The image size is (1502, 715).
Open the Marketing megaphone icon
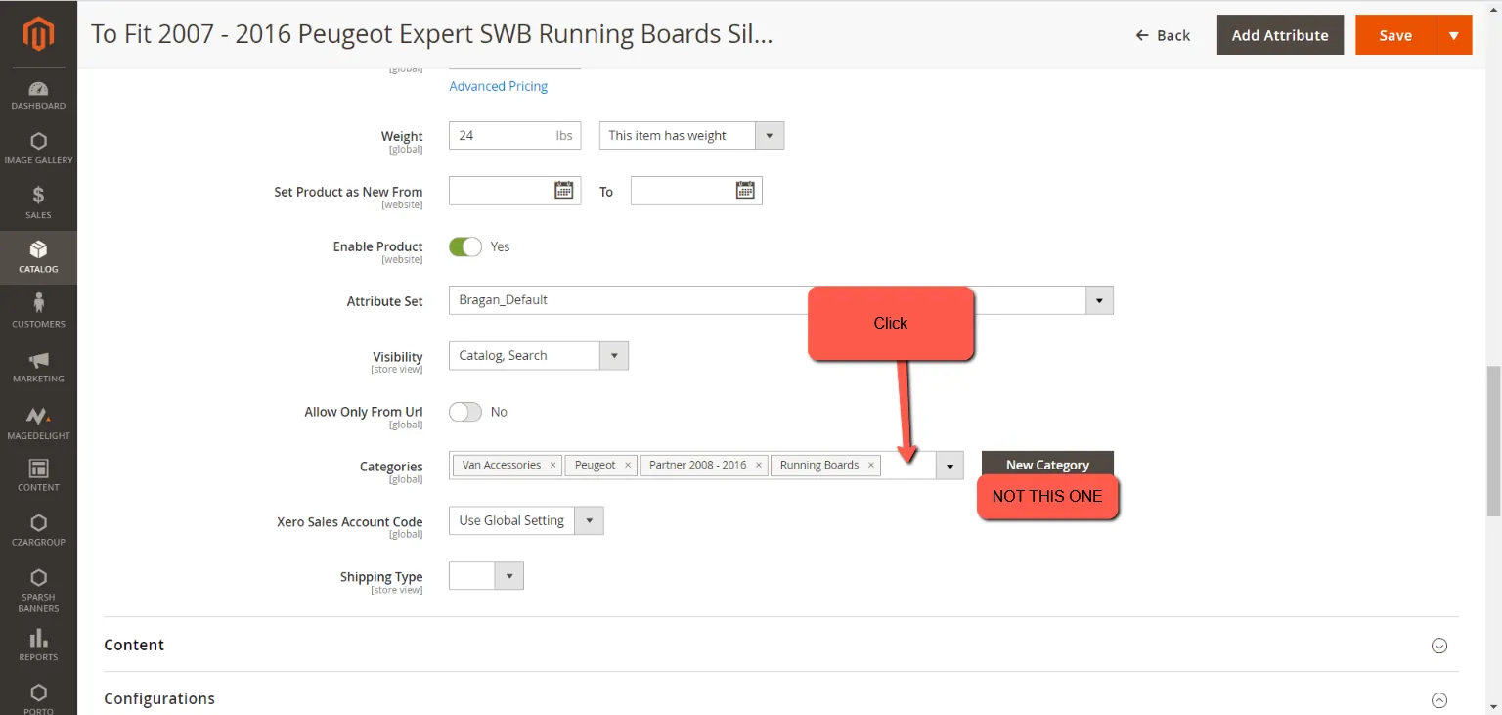click(x=38, y=360)
